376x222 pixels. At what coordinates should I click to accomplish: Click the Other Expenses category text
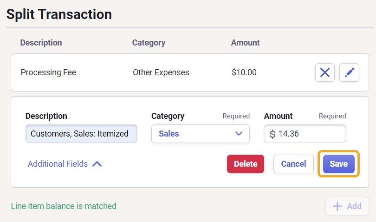pos(161,72)
